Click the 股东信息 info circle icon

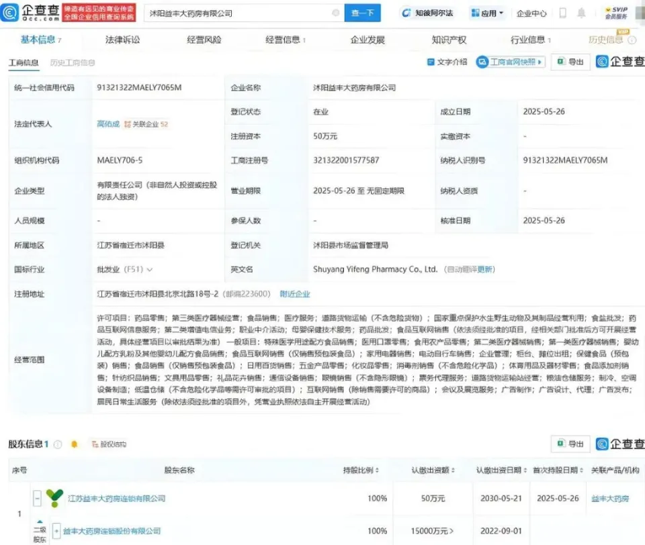click(x=58, y=444)
